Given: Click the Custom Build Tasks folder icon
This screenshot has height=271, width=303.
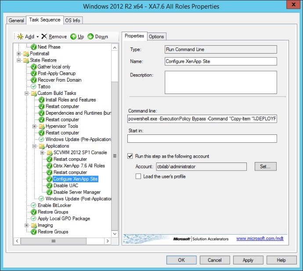Looking at the screenshot, I should (x=34, y=93).
